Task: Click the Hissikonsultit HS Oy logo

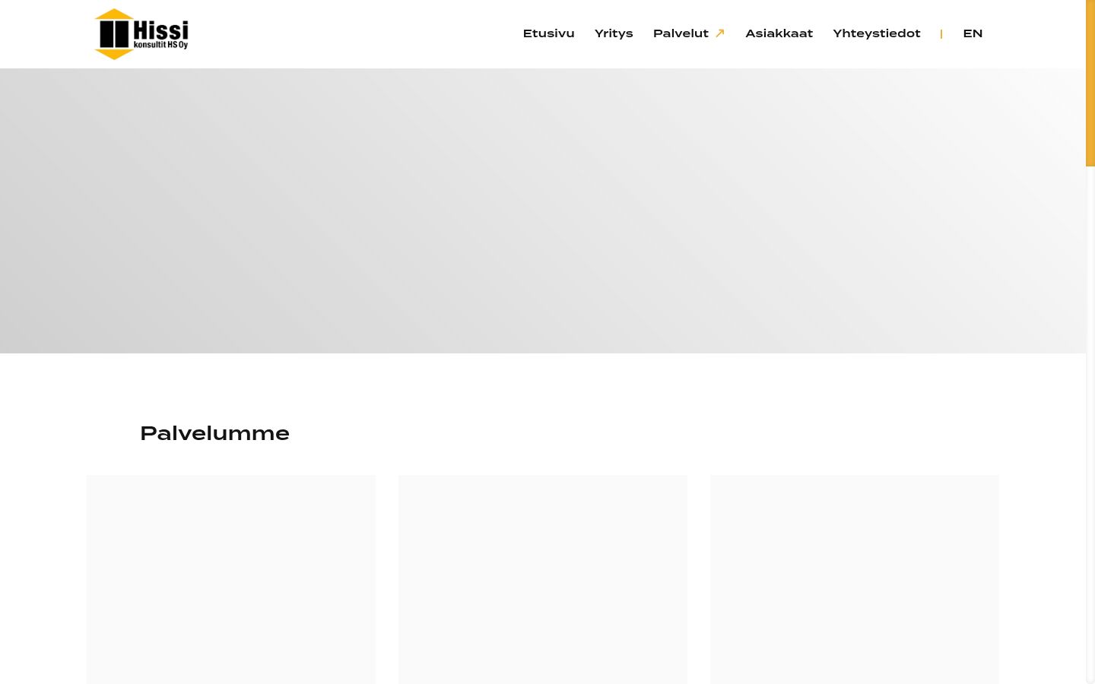Action: [x=141, y=34]
